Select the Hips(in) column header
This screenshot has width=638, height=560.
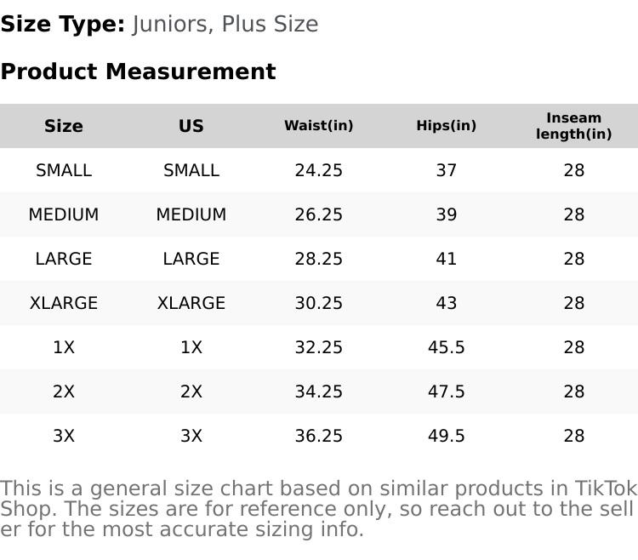[447, 126]
